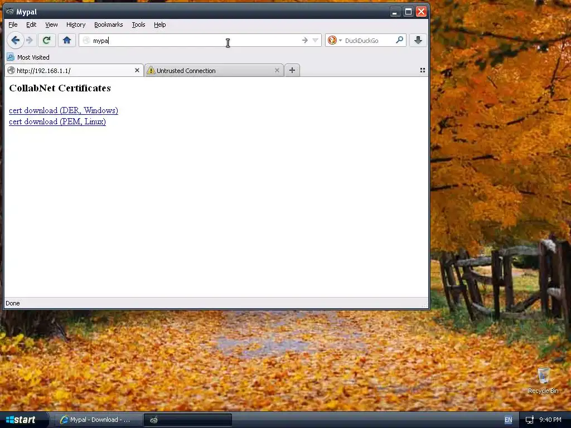Open a new tab with plus button
The height and width of the screenshot is (428, 571).
click(x=292, y=70)
